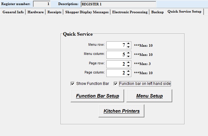Uncheck Function bar on left hand side
The height and width of the screenshot is (136, 208).
tap(116, 84)
